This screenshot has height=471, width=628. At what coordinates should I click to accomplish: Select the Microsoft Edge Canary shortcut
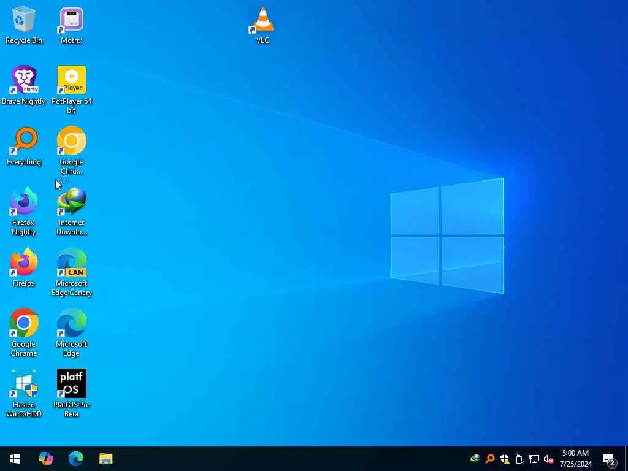click(x=71, y=272)
